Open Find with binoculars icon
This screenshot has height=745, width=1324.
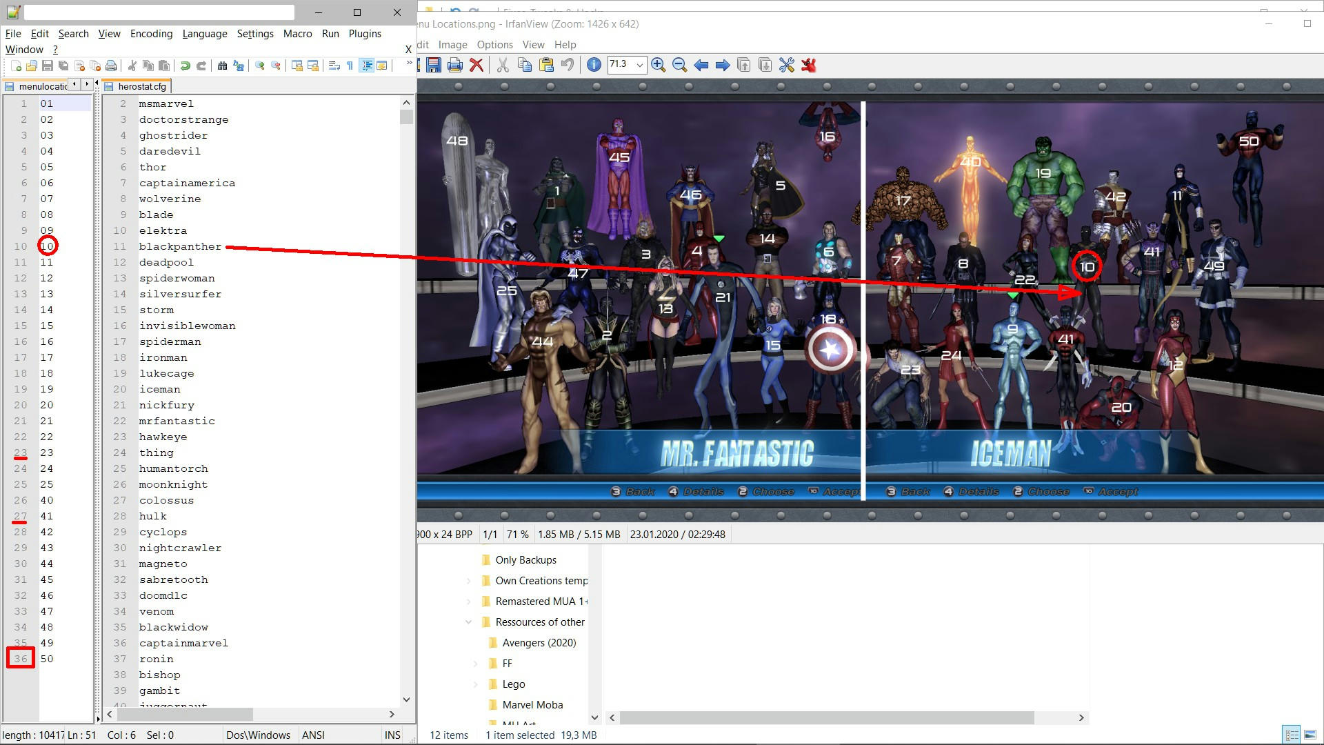222,66
